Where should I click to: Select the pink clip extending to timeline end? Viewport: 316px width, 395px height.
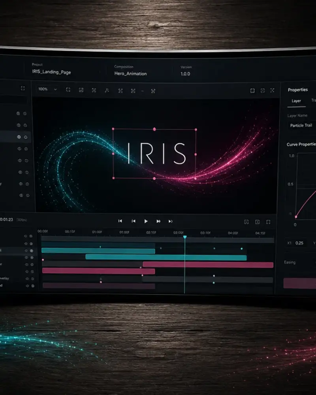coord(208,265)
